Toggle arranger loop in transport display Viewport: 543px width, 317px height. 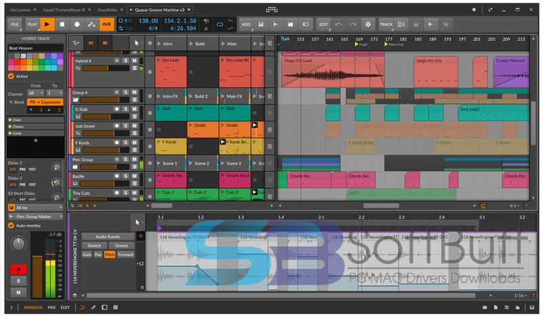220,24
